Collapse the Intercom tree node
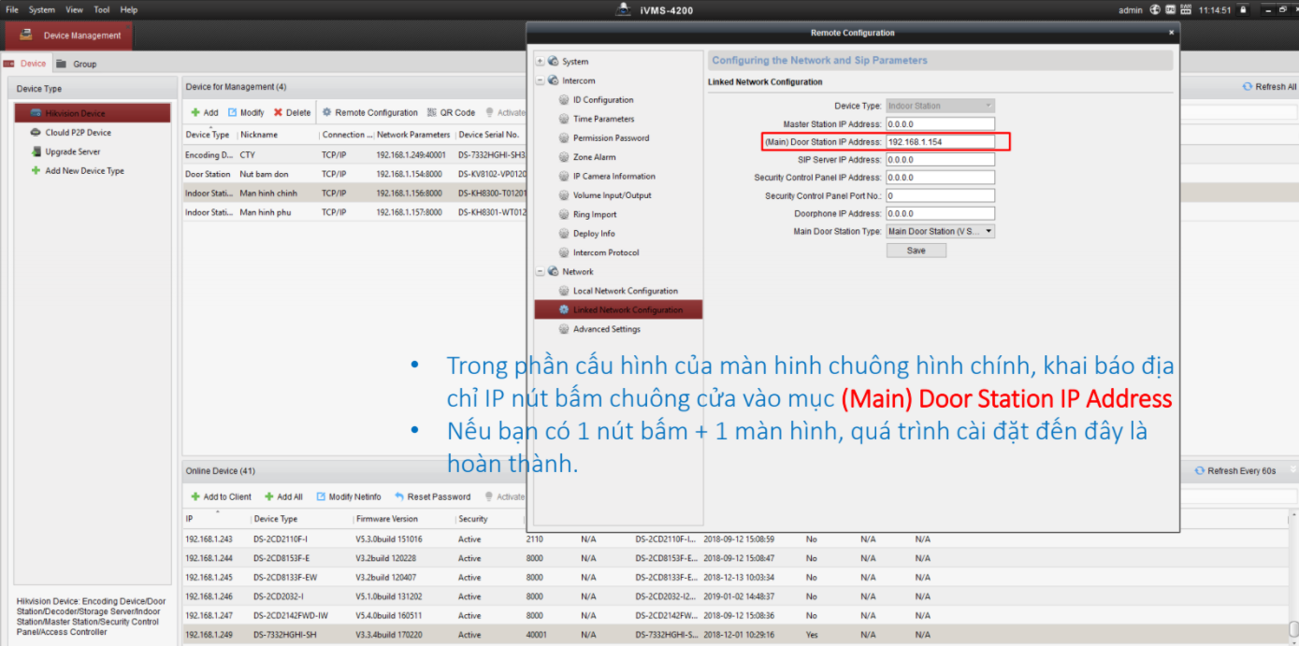The image size is (1299, 646). pyautogui.click(x=540, y=81)
